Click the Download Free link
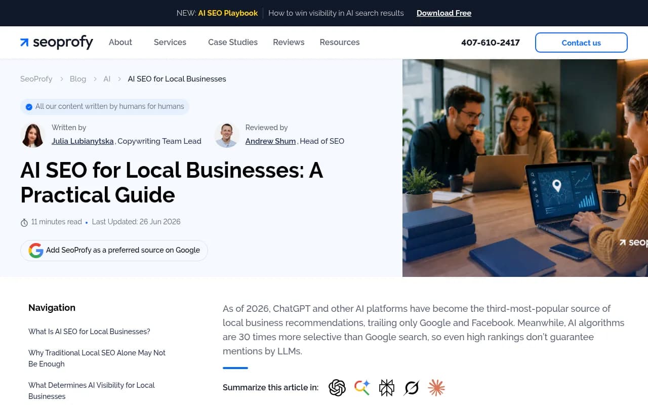The image size is (648, 405). (x=444, y=13)
